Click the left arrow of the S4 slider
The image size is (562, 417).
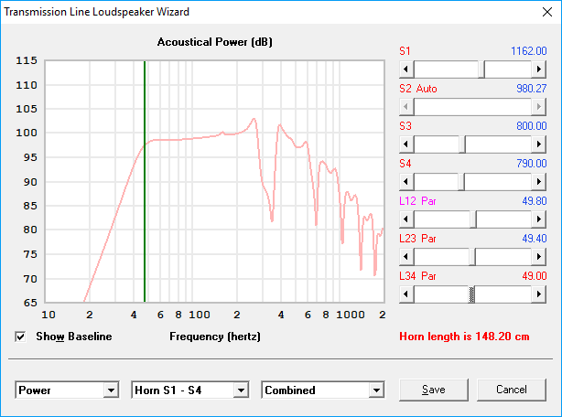406,182
